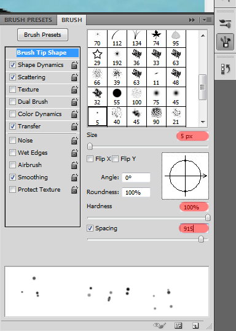Select the star brush tip 29
Image resolution: width=236 pixels, height=331 pixels.
click(97, 58)
